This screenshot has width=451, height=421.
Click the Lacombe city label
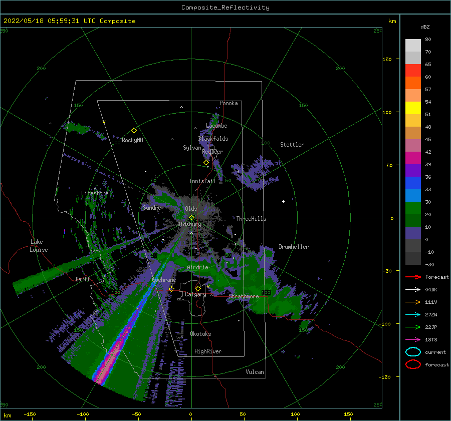(216, 126)
